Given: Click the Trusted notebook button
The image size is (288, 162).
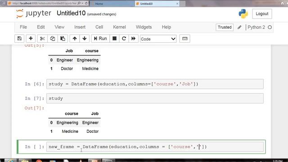Looking at the screenshot, I should coord(225,27).
